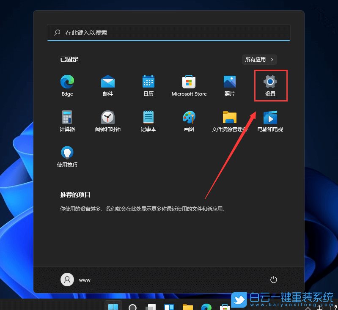The width and height of the screenshot is (338, 310).
Task: Open the 照片 (Photos) app
Action: [230, 85]
